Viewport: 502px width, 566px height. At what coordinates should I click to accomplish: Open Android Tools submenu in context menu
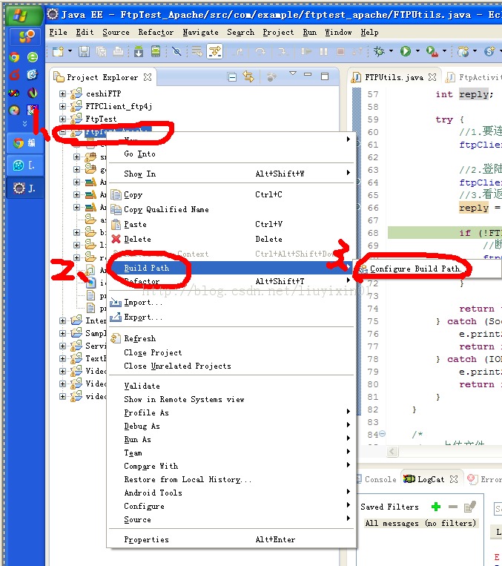click(x=231, y=493)
